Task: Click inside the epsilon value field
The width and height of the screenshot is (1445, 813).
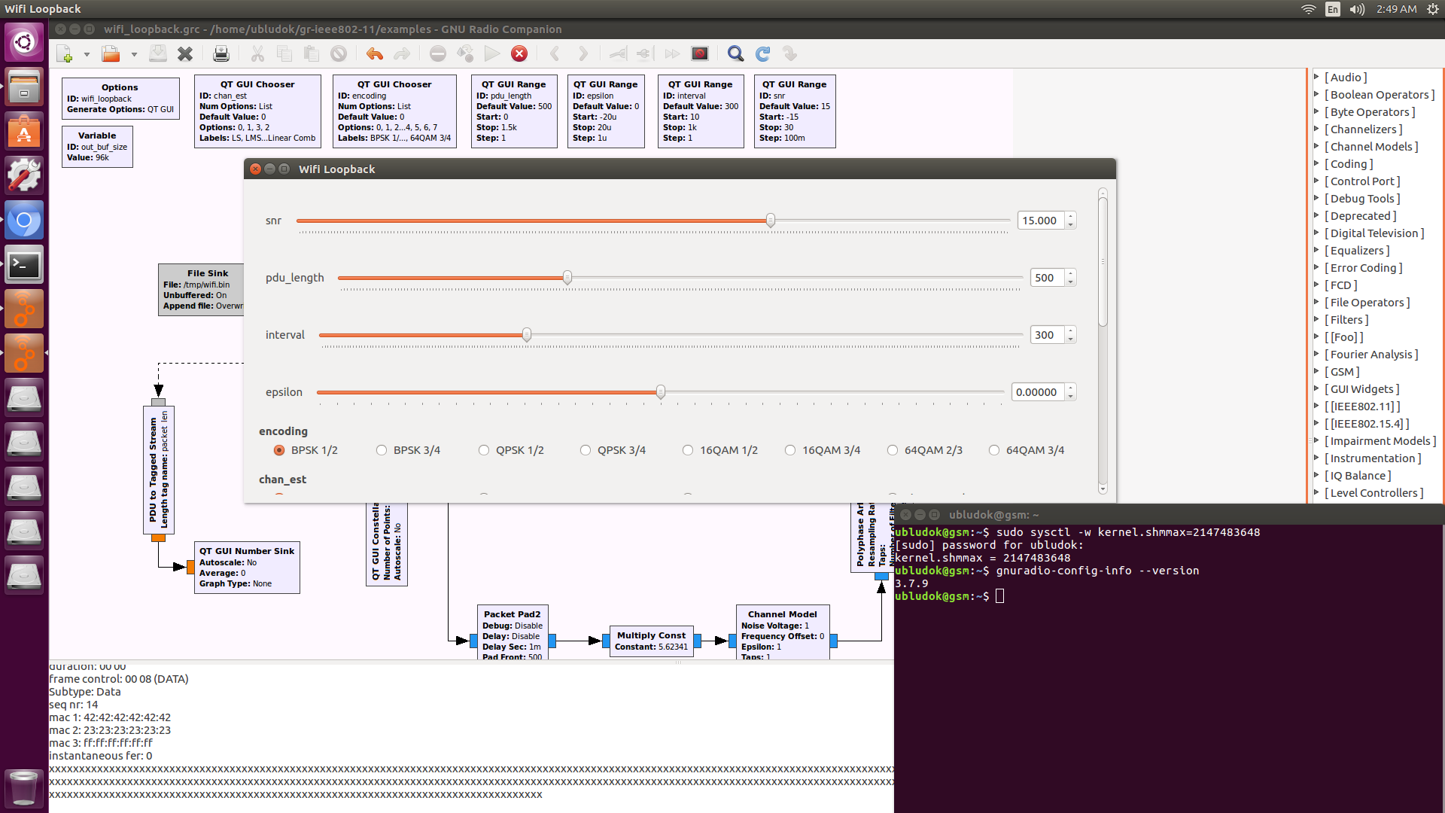Action: [1039, 391]
